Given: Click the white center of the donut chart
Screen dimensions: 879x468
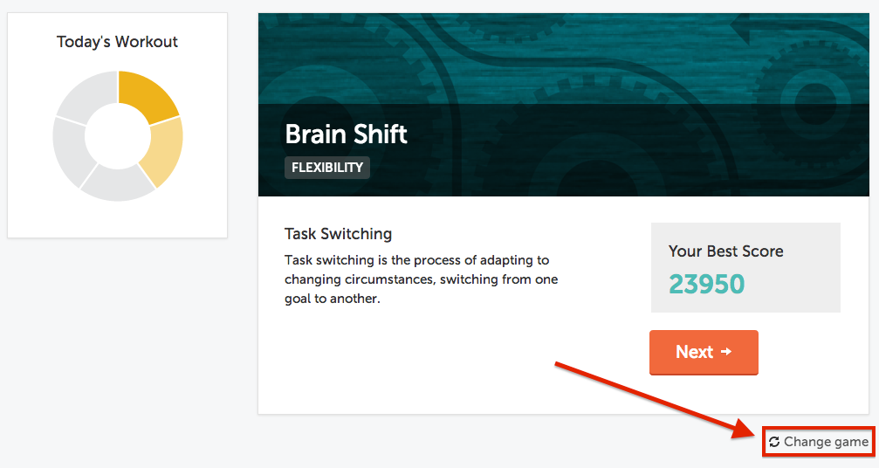Looking at the screenshot, I should [118, 136].
